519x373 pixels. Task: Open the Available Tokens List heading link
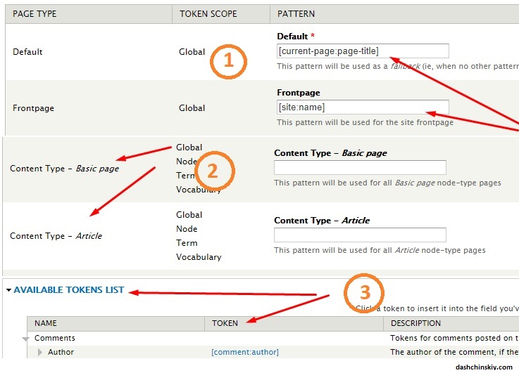point(68,290)
